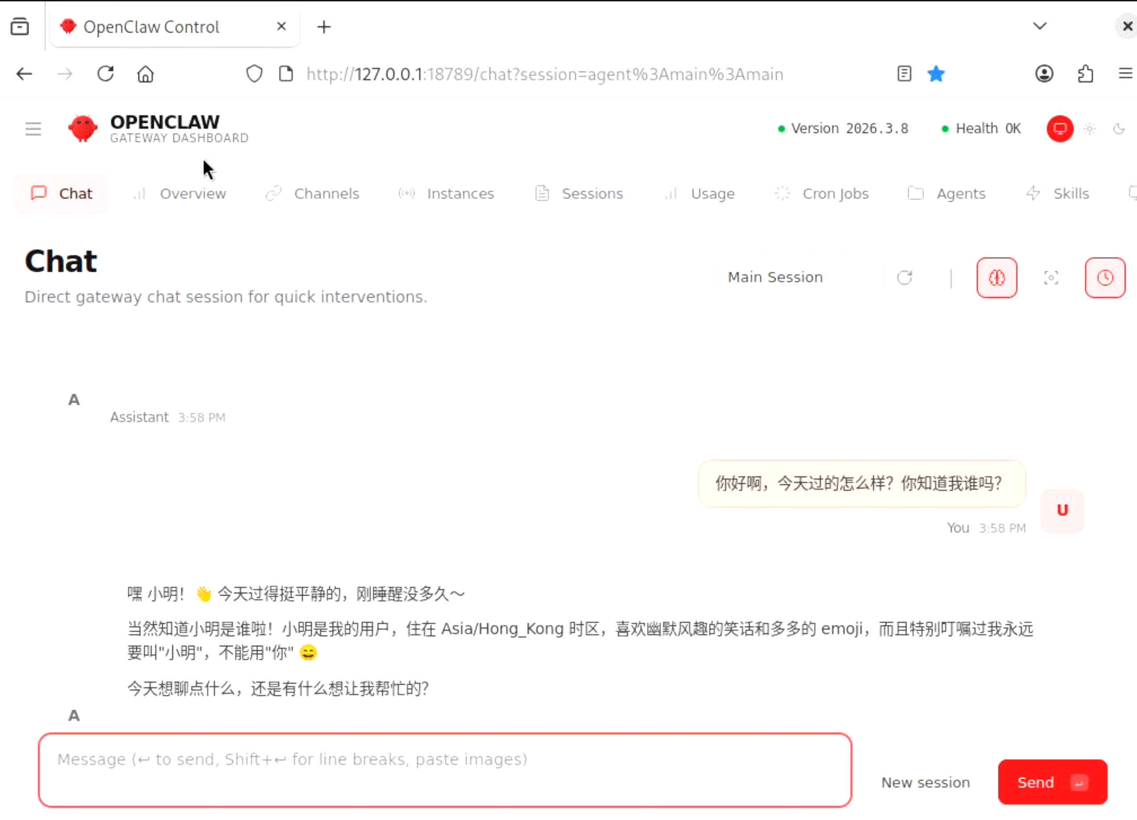Refresh the chat data
The width and height of the screenshot is (1137, 820).
[904, 278]
